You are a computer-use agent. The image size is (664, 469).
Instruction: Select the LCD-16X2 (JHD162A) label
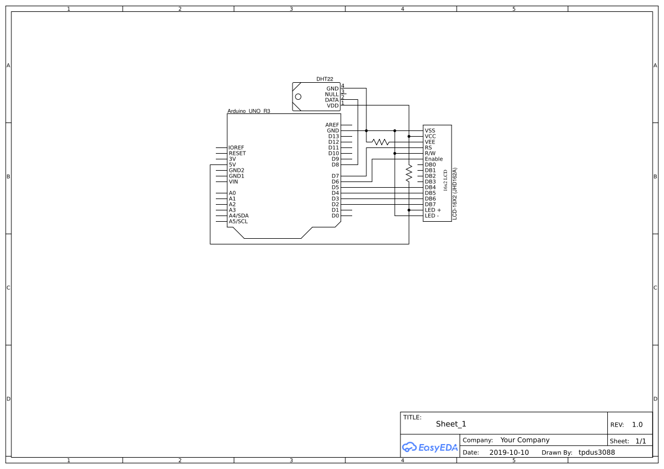[455, 194]
